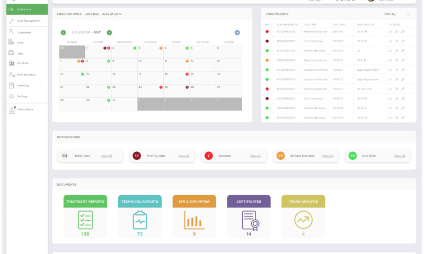View All due now jobs

[400, 156]
